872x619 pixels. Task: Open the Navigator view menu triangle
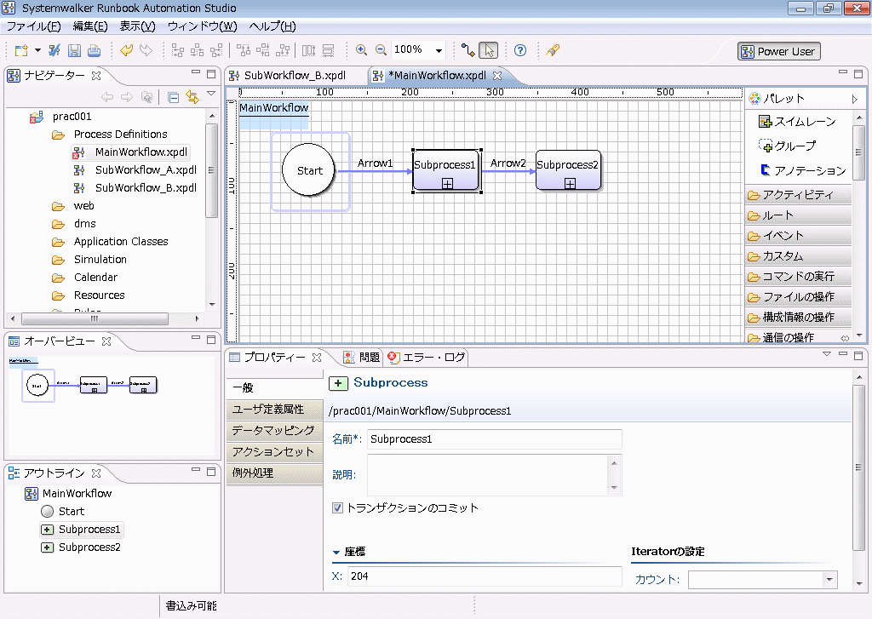211,94
